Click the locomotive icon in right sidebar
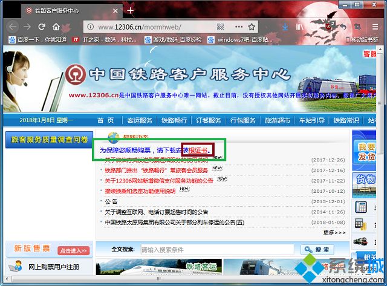This screenshot has height=286, width=387. coord(360,241)
